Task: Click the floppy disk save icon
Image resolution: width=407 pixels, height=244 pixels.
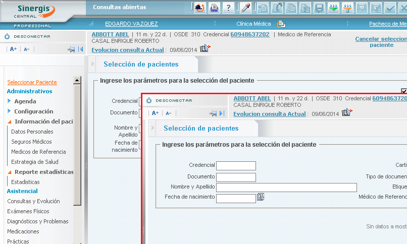Action: pyautogui.click(x=319, y=8)
